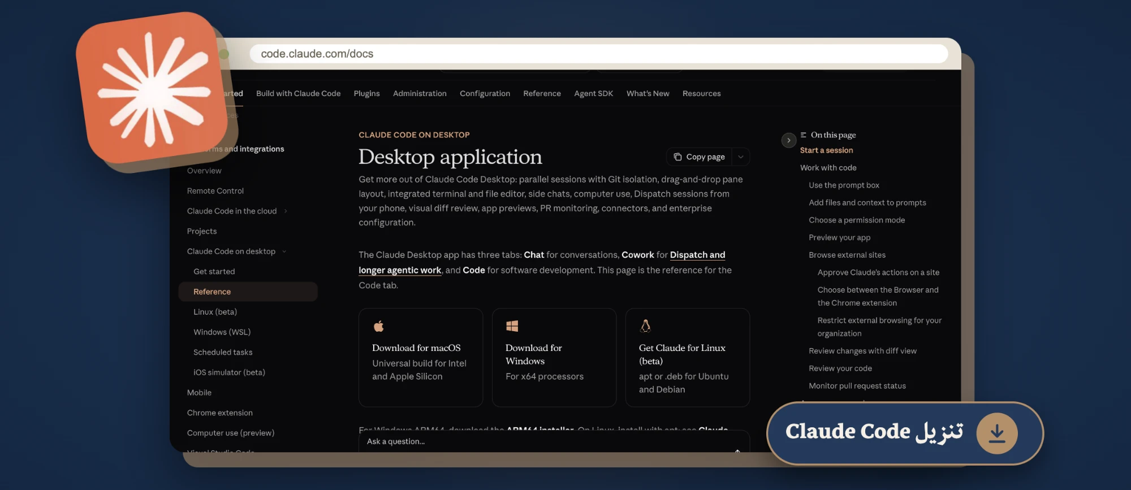Jump to Review changes with diff view

[862, 351]
